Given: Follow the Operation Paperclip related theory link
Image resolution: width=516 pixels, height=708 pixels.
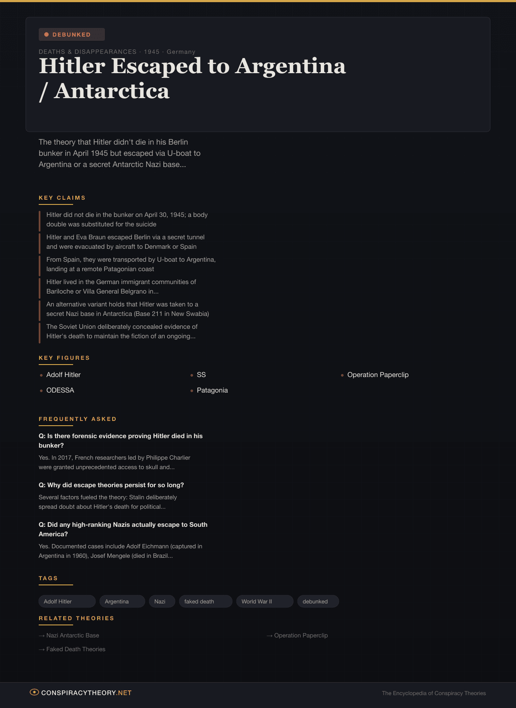Looking at the screenshot, I should click(x=301, y=635).
